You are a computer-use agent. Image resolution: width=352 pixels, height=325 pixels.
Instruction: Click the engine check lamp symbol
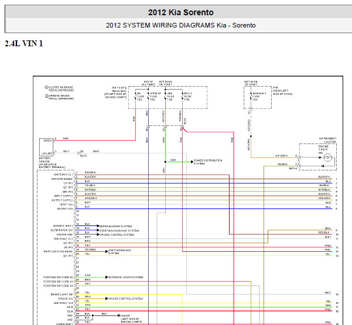tap(328, 158)
